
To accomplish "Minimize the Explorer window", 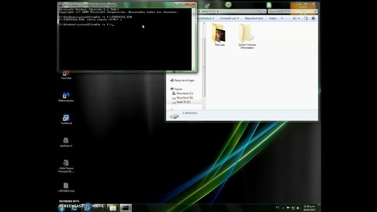I will (300, 4).
